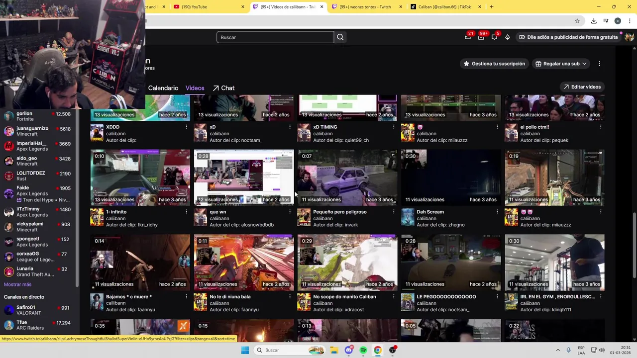Click 'Gestiona tu suscripción' button
The height and width of the screenshot is (358, 637).
pos(494,64)
